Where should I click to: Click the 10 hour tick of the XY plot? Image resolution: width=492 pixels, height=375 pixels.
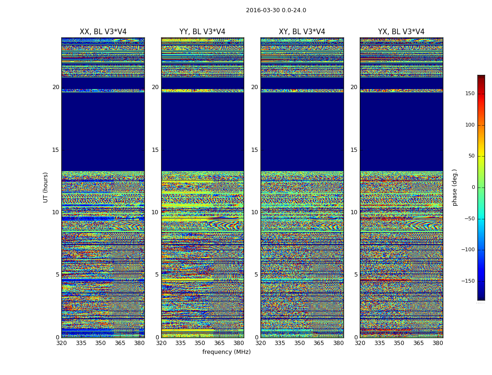click(x=255, y=212)
